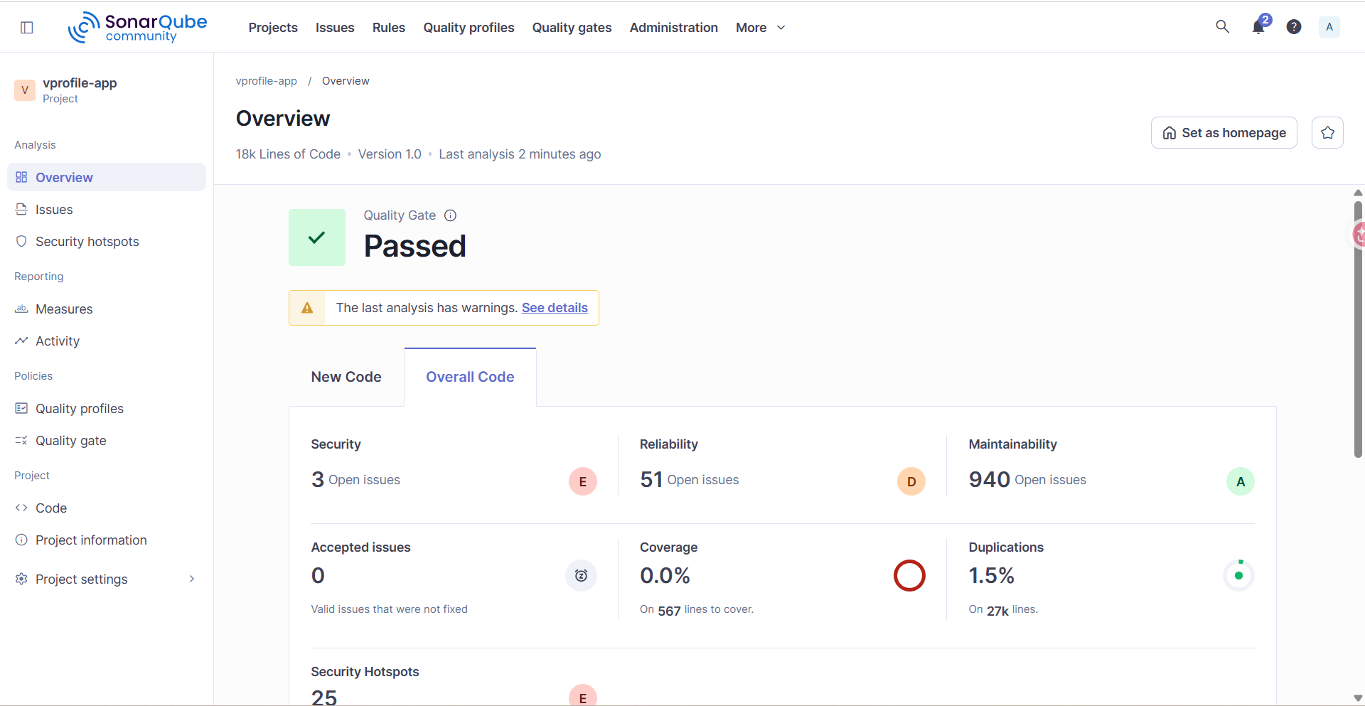Open the Rules top navigation item

tap(389, 28)
